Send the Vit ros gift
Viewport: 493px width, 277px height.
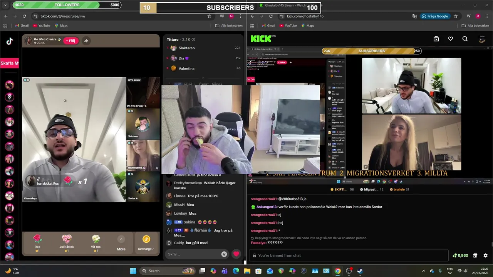96,243
